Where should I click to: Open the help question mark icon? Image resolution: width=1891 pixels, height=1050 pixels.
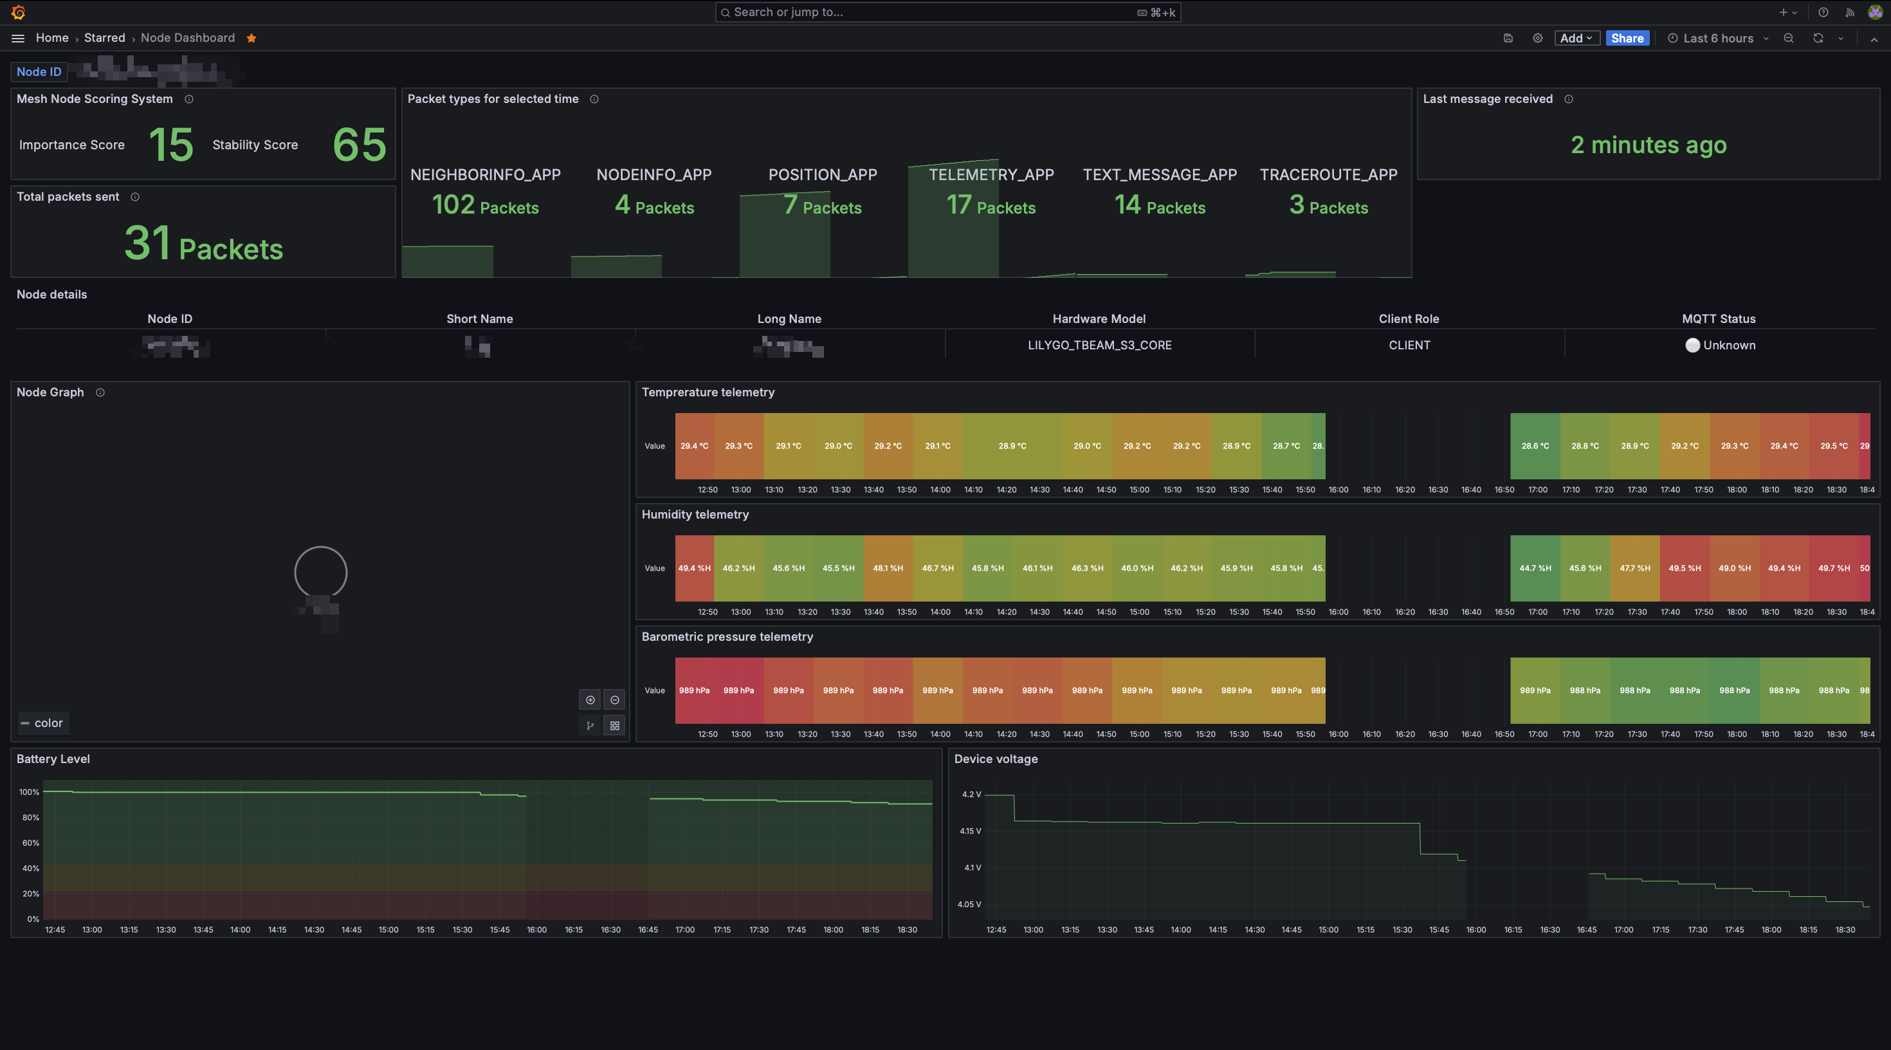[x=1823, y=12]
